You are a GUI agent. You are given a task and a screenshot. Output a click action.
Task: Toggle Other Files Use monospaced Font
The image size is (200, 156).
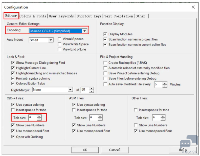click(136, 131)
